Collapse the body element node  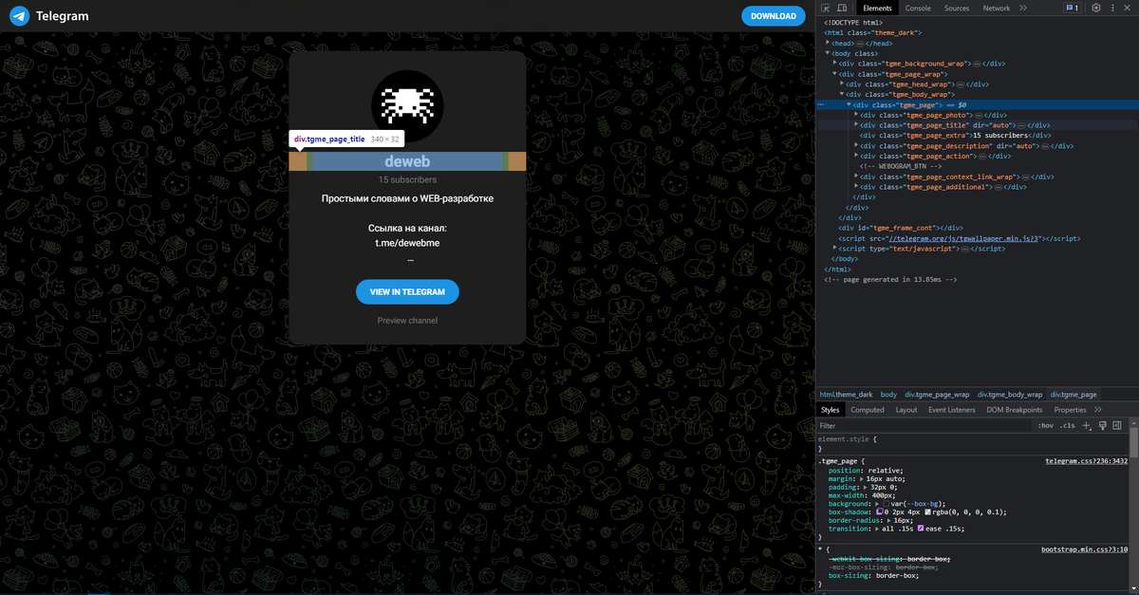[828, 53]
